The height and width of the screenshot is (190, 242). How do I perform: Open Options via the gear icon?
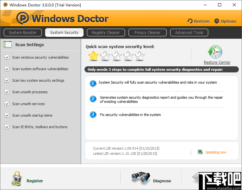click(x=217, y=21)
